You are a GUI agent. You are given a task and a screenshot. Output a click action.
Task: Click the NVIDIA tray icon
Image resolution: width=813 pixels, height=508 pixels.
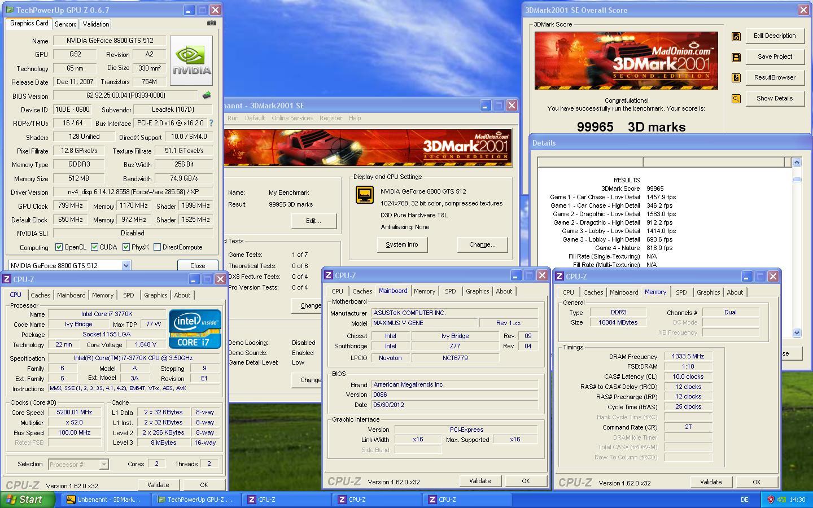[781, 500]
